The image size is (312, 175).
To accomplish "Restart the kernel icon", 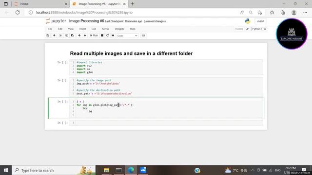I will tap(107, 35).
